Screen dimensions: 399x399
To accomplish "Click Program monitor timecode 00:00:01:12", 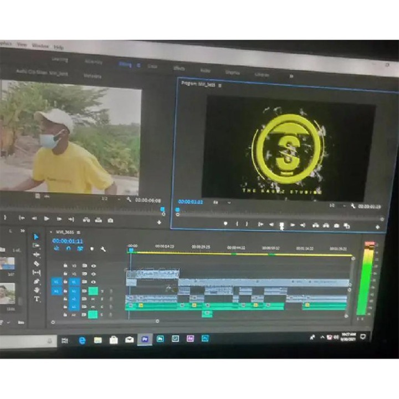I will coord(191,202).
